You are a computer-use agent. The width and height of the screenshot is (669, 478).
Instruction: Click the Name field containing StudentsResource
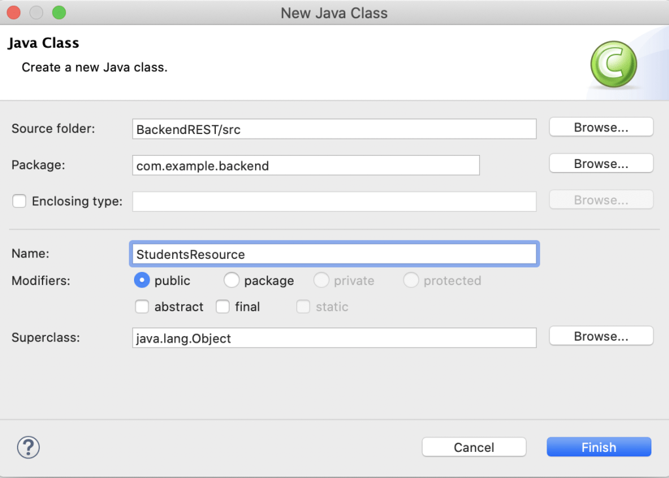point(334,254)
